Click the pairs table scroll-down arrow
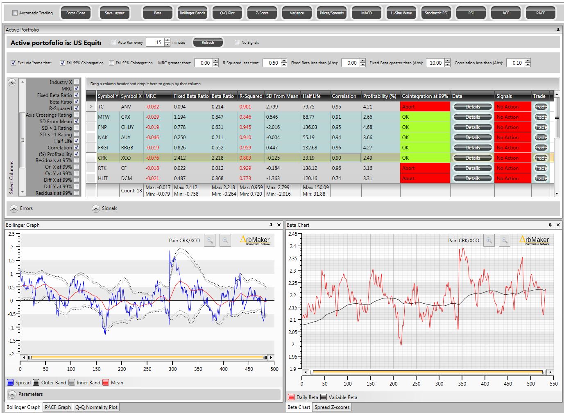The image size is (564, 413). click(x=557, y=194)
